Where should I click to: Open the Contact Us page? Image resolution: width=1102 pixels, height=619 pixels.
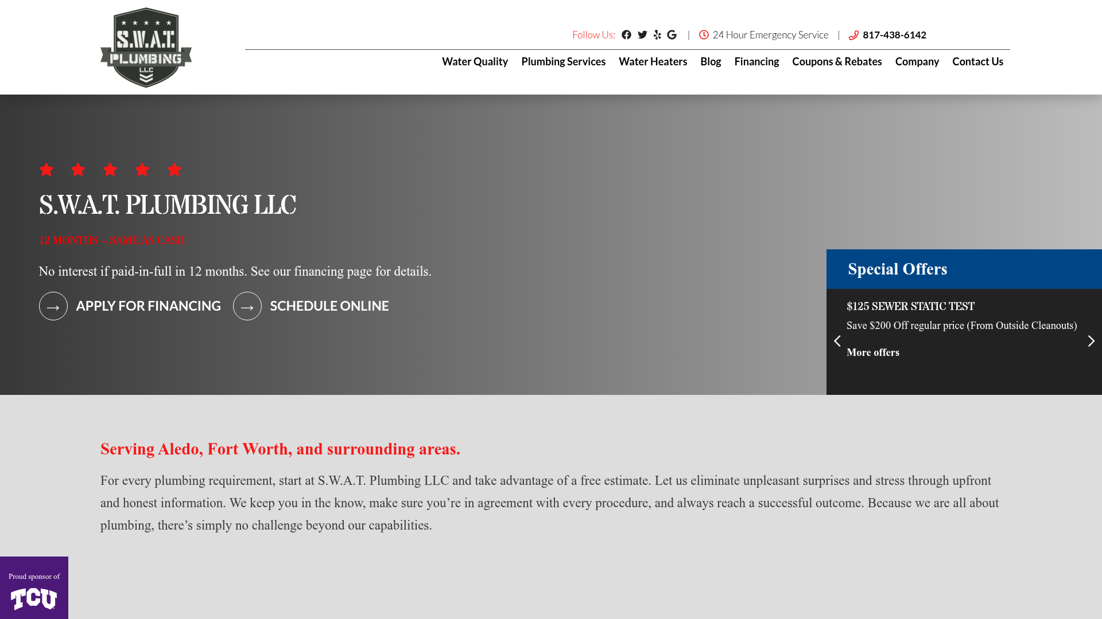point(977,61)
